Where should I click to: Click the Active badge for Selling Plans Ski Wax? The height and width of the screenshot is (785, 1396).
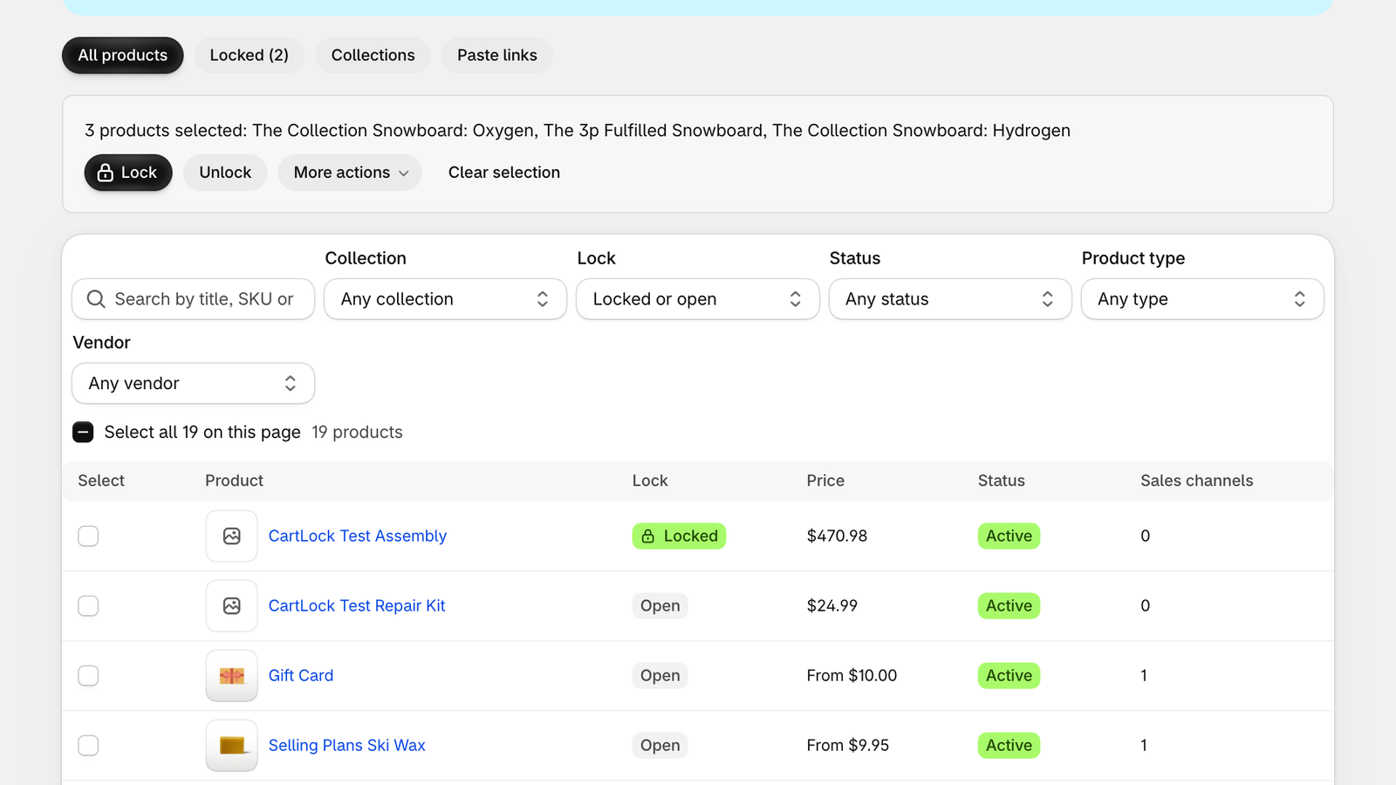tap(1009, 746)
